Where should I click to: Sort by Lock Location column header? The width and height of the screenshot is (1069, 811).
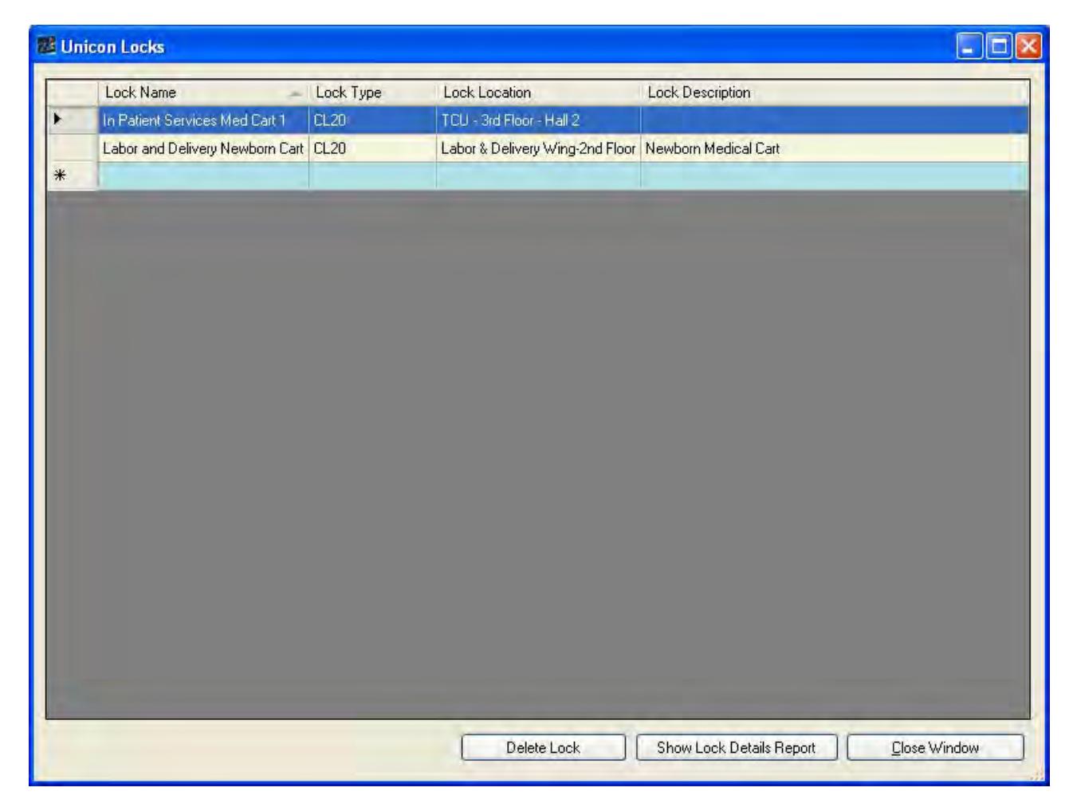point(539,93)
